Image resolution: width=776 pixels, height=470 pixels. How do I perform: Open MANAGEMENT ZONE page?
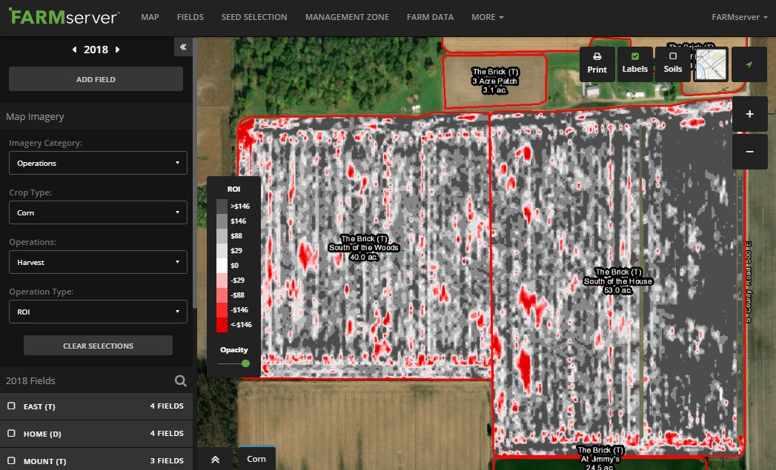(347, 17)
